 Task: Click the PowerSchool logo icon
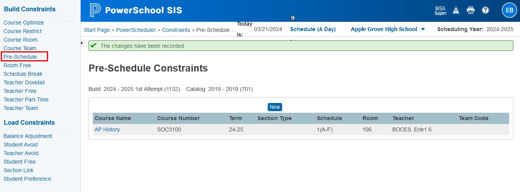95,10
